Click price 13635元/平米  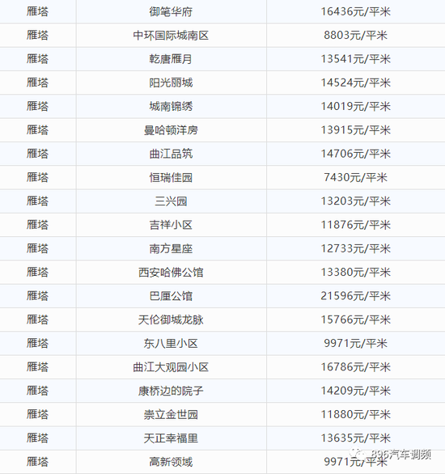pyautogui.click(x=355, y=438)
